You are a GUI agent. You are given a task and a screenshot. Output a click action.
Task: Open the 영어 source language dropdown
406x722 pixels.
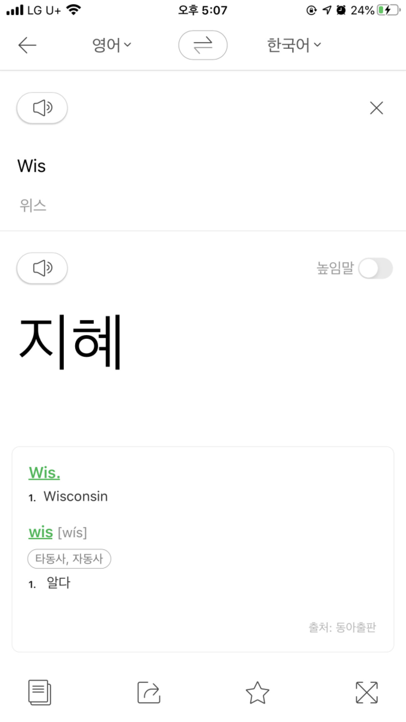click(x=111, y=45)
